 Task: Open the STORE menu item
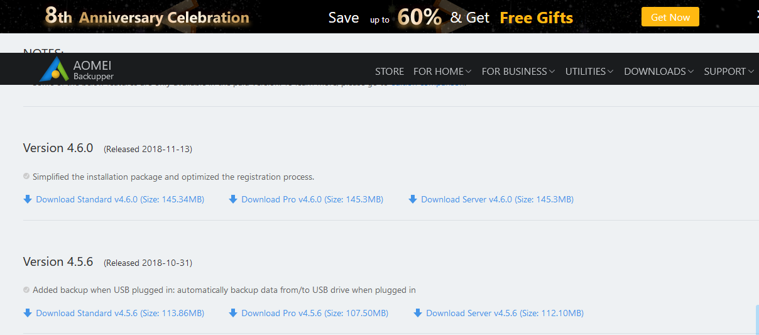pos(390,71)
